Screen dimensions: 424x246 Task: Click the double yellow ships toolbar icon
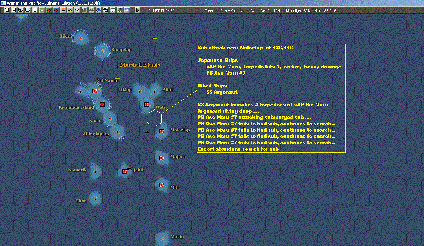(77, 10)
